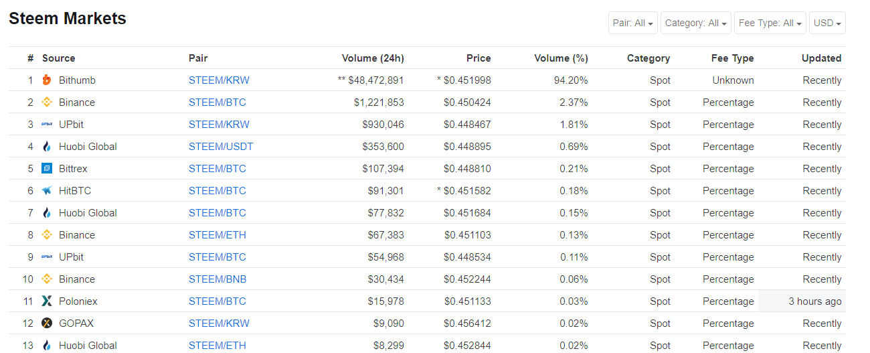
Task: Click the UPbit logo icon in row 3
Action: (47, 125)
